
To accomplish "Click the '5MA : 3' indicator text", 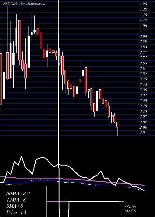I will (15, 206).
